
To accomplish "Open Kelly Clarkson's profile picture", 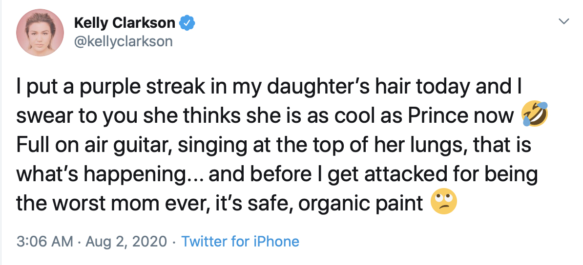I will click(40, 33).
